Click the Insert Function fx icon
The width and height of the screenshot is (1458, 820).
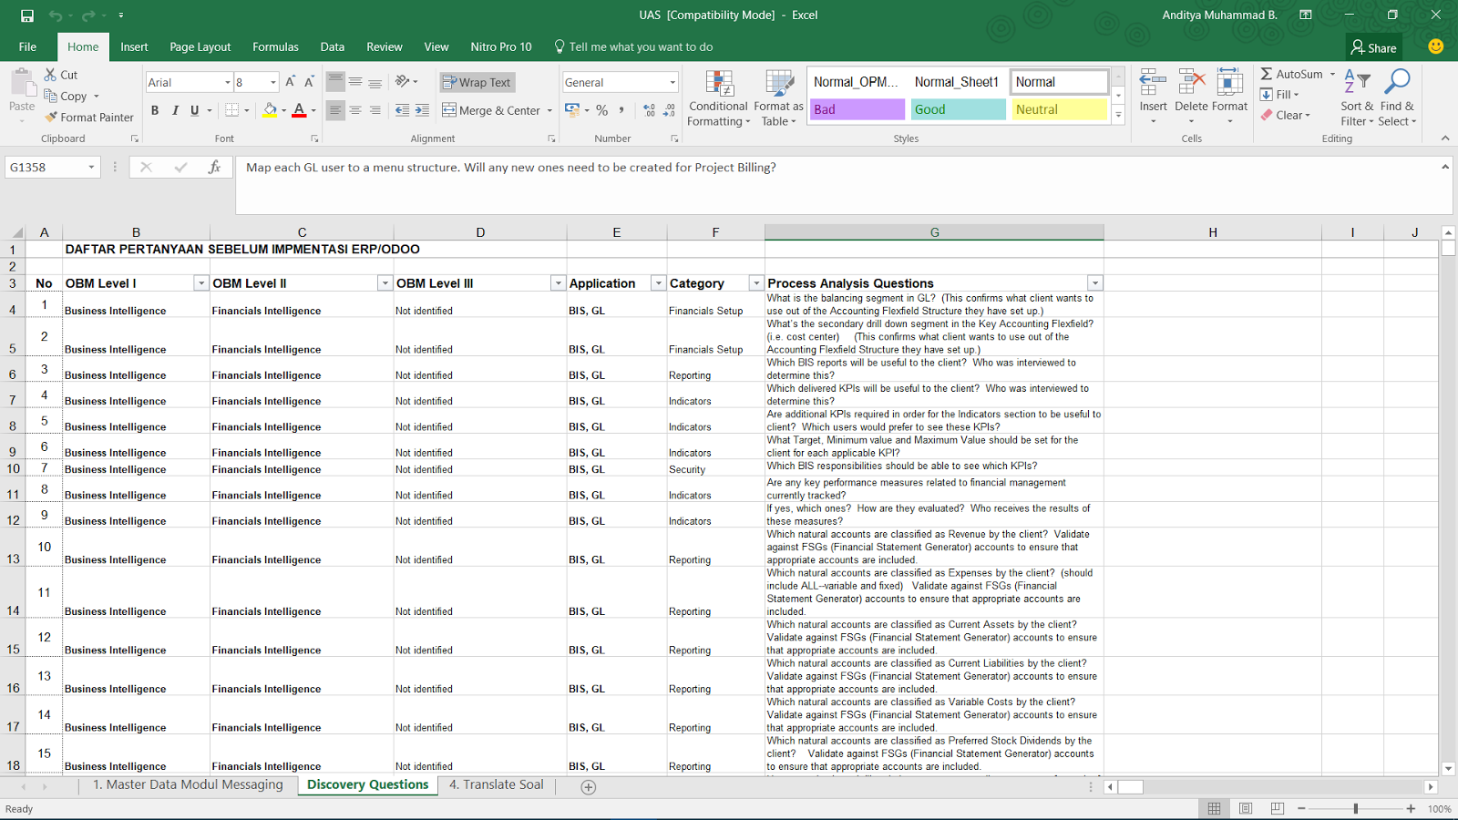click(214, 168)
